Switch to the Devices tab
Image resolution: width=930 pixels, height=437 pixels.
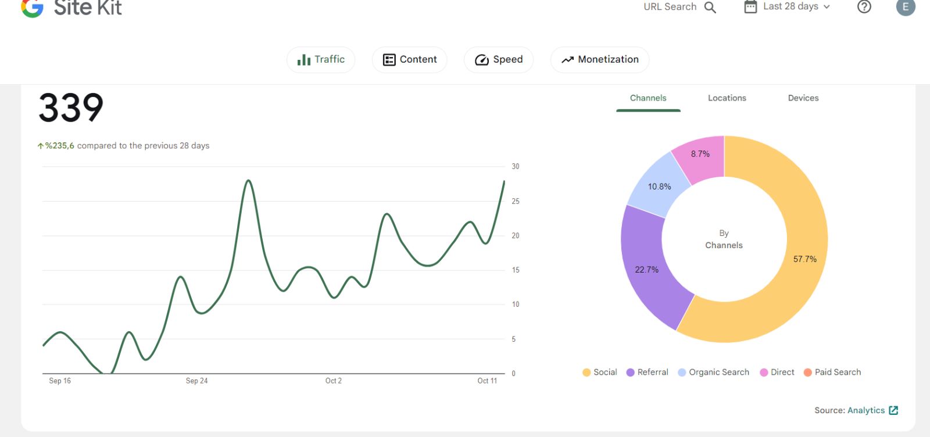803,98
